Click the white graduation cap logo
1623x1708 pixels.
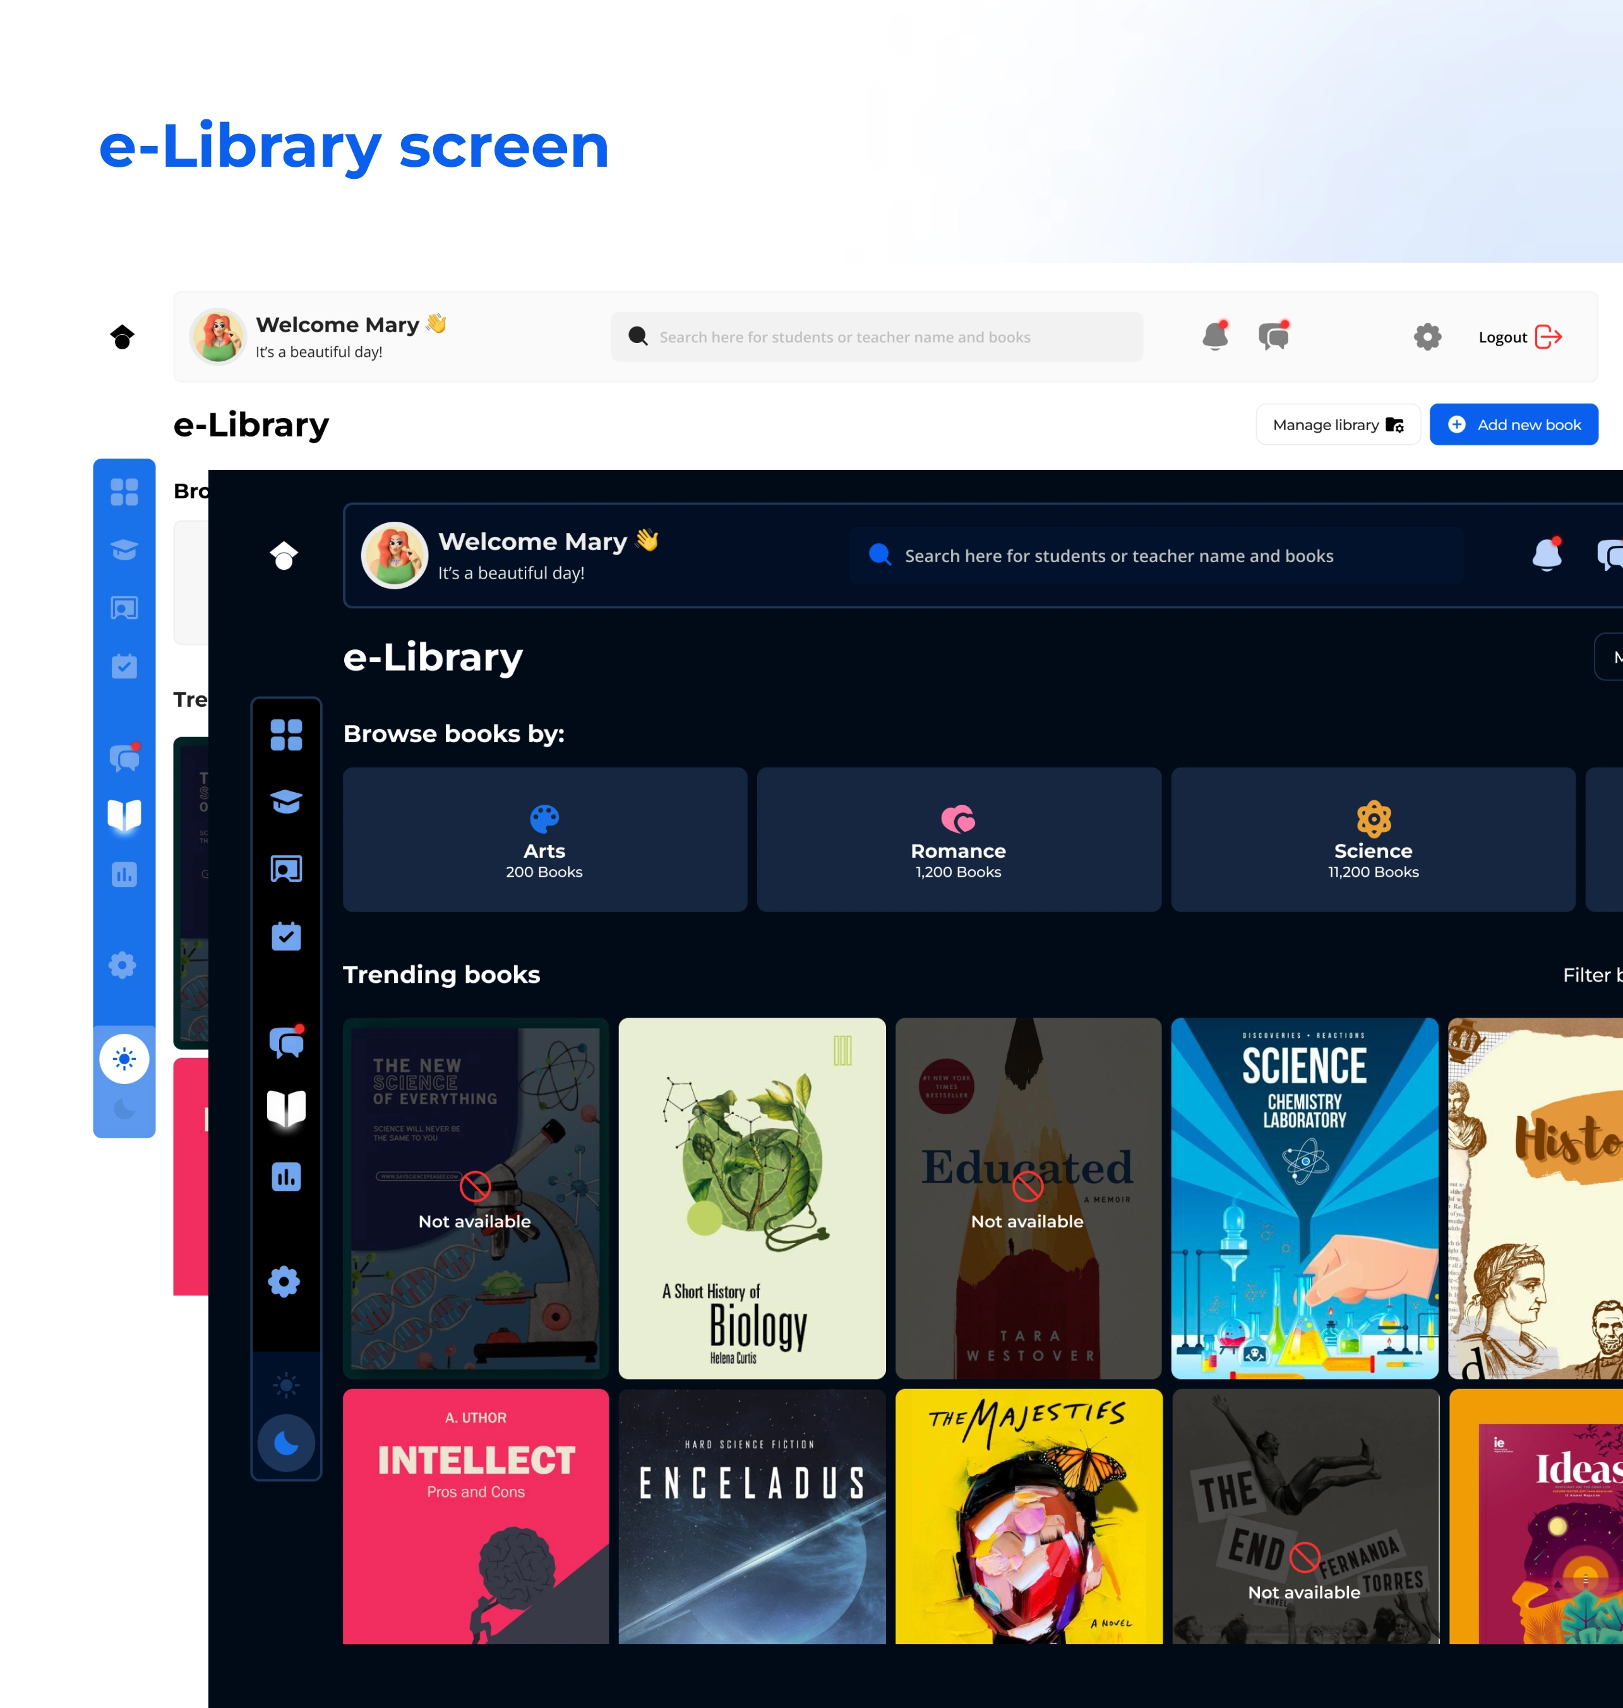pyautogui.click(x=284, y=555)
